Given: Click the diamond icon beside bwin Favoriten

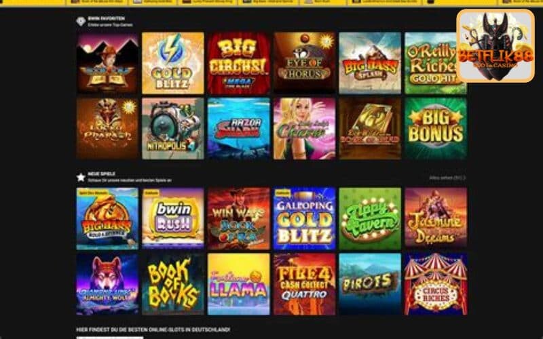Looking at the screenshot, I should click(81, 22).
